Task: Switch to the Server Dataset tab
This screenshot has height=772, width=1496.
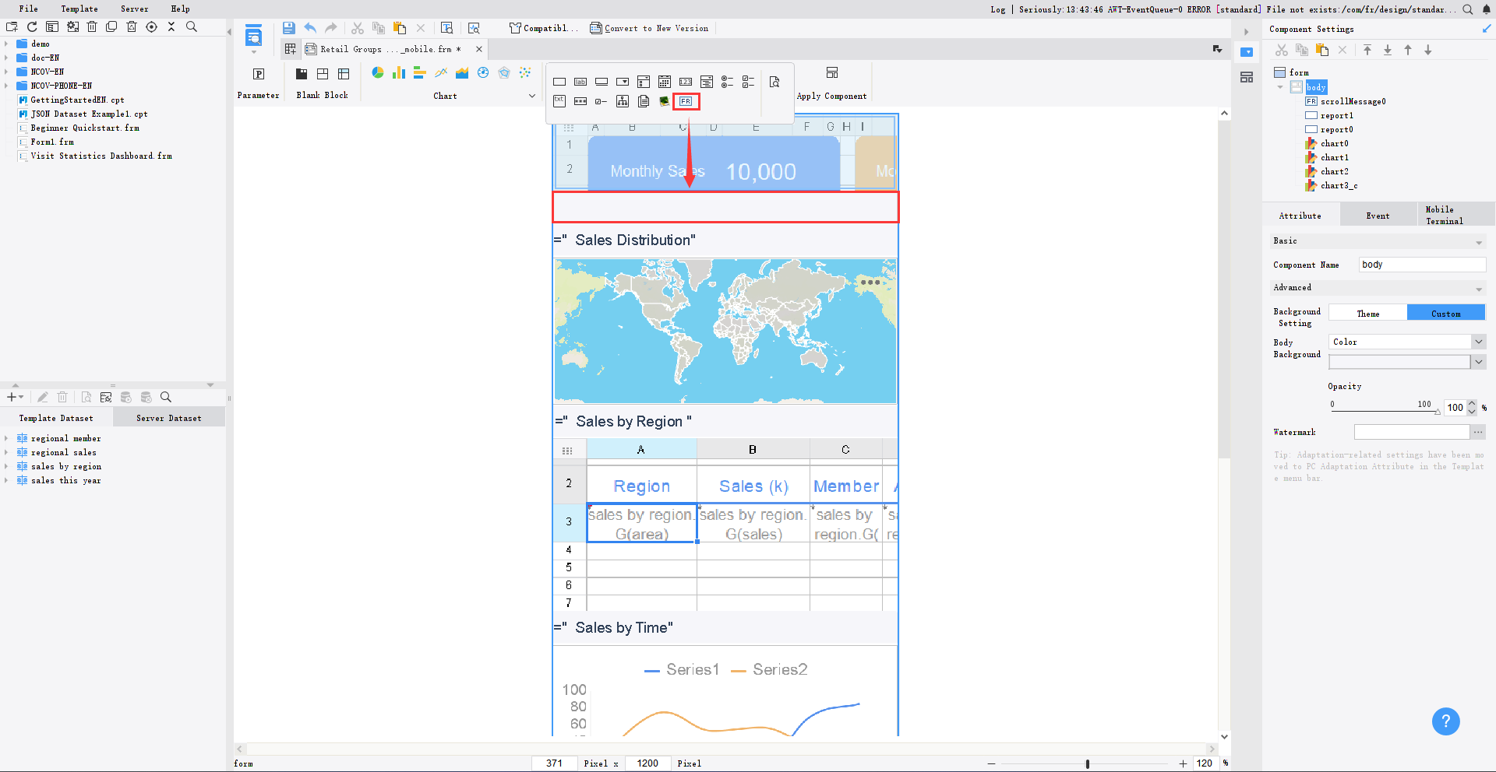Action: click(169, 418)
